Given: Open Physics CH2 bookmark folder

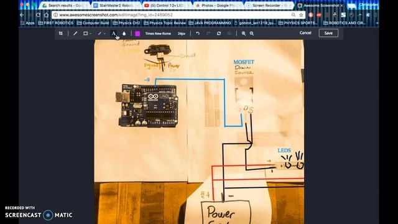Looking at the screenshot, I should [x=126, y=23].
